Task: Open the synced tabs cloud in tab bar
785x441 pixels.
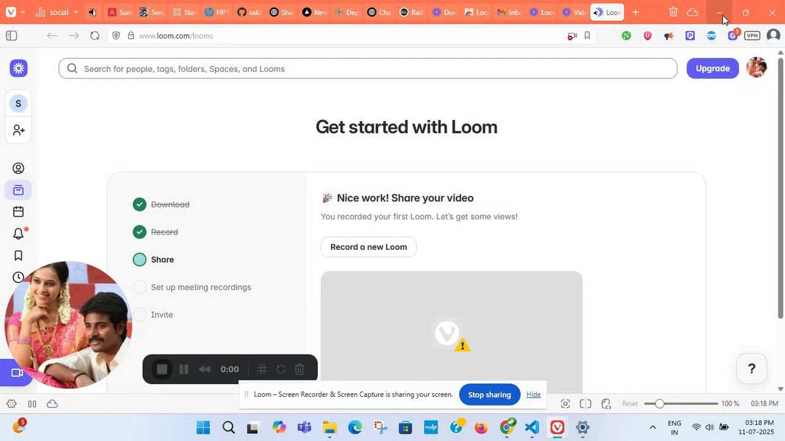Action: pos(692,12)
